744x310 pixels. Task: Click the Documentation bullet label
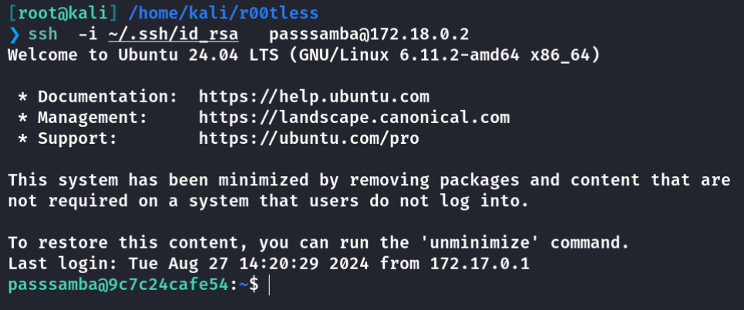coord(108,97)
